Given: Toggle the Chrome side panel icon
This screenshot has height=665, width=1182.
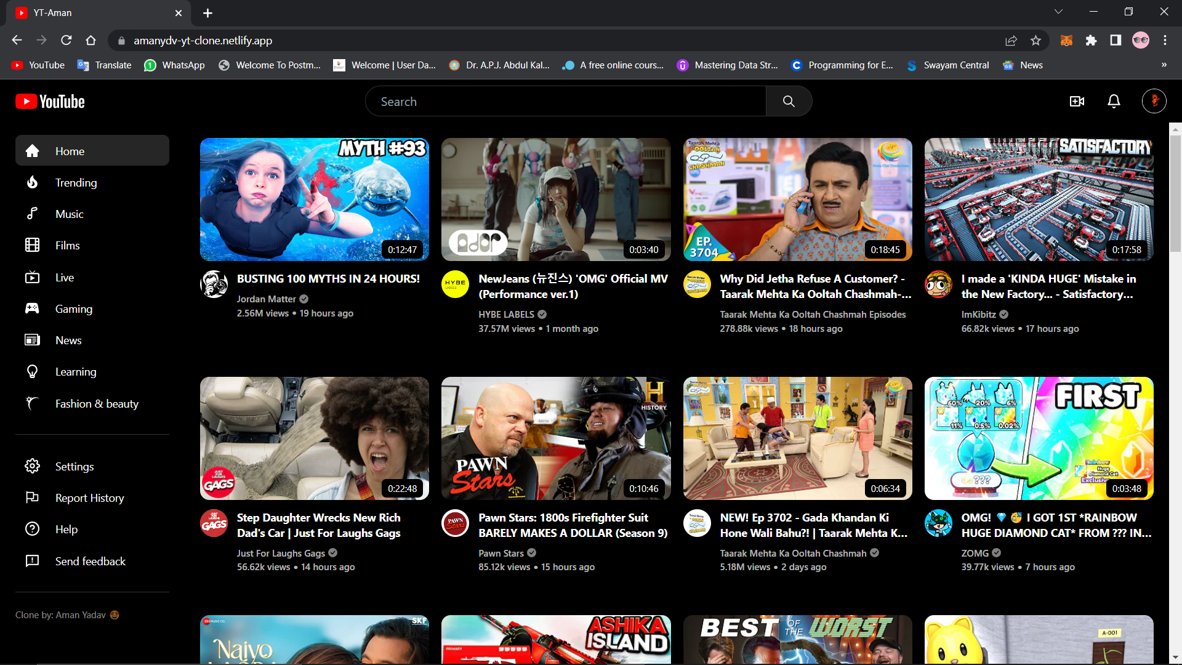Looking at the screenshot, I should pyautogui.click(x=1116, y=41).
